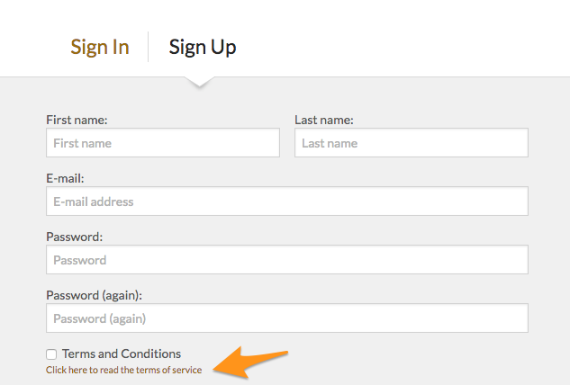The width and height of the screenshot is (570, 385).
Task: Click the divider between Sign In and Sign Up
Action: [x=149, y=47]
